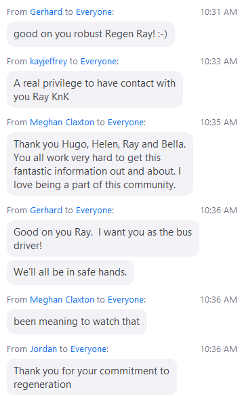Select the 'commitment to regeneration' message
This screenshot has height=396, width=244.
pyautogui.click(x=91, y=377)
